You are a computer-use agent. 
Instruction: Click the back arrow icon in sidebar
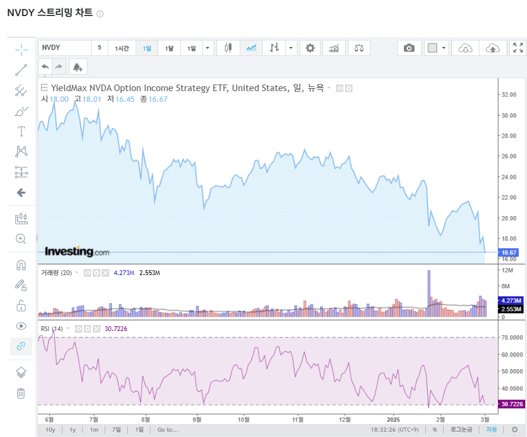pos(21,192)
